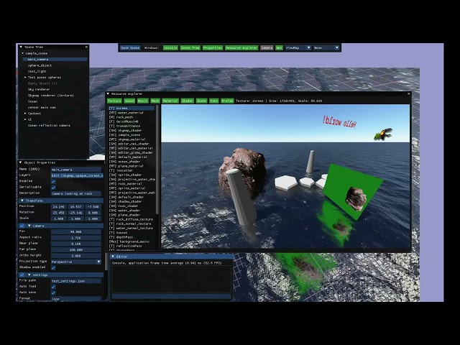Image resolution: width=460 pixels, height=345 pixels.
Task: Expand the Test poses spheres node
Action: coord(25,78)
